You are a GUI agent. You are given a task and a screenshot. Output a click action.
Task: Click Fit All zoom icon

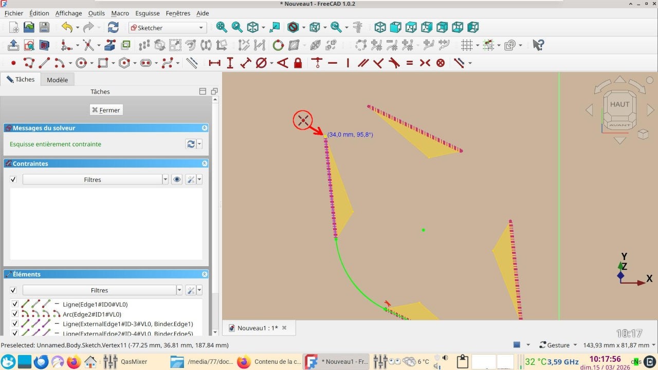pos(222,27)
